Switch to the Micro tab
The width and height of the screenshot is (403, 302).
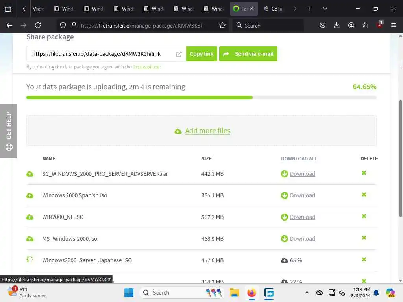[x=38, y=9]
